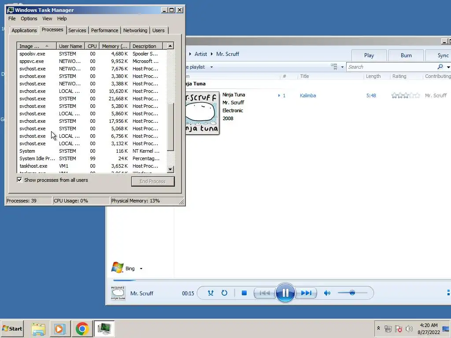
Task: Open the Task Manager Help menu
Action: point(62,18)
